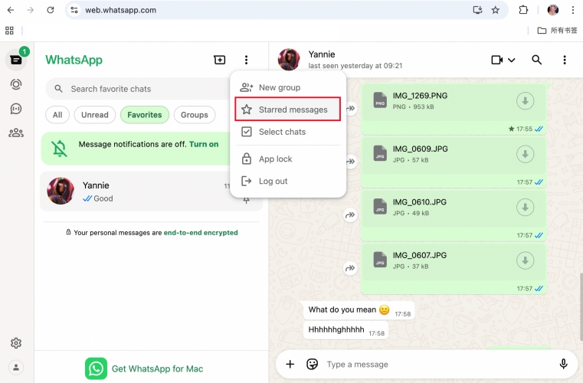The image size is (583, 383).
Task: Filter chats by Groups
Action: pos(194,115)
